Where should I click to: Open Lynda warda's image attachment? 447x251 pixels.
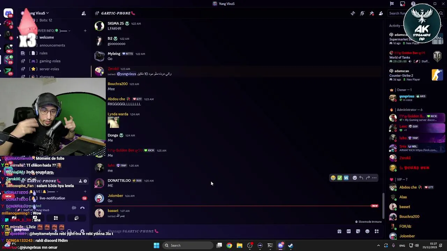(113, 122)
